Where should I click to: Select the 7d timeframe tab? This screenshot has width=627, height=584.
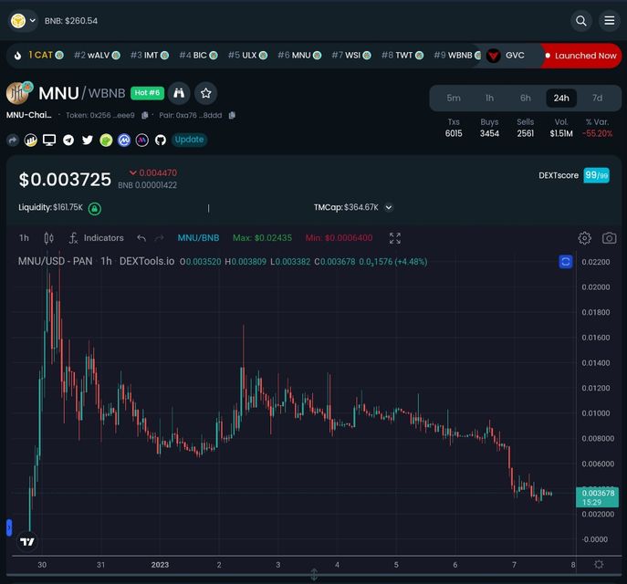pos(598,98)
